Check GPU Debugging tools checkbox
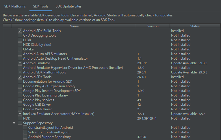Image resolution: width=221 pixels, height=140 pixels. 20,35
